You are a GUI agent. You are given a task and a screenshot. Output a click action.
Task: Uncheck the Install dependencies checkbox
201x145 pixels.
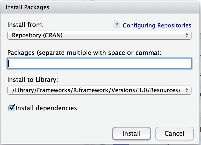(x=11, y=108)
